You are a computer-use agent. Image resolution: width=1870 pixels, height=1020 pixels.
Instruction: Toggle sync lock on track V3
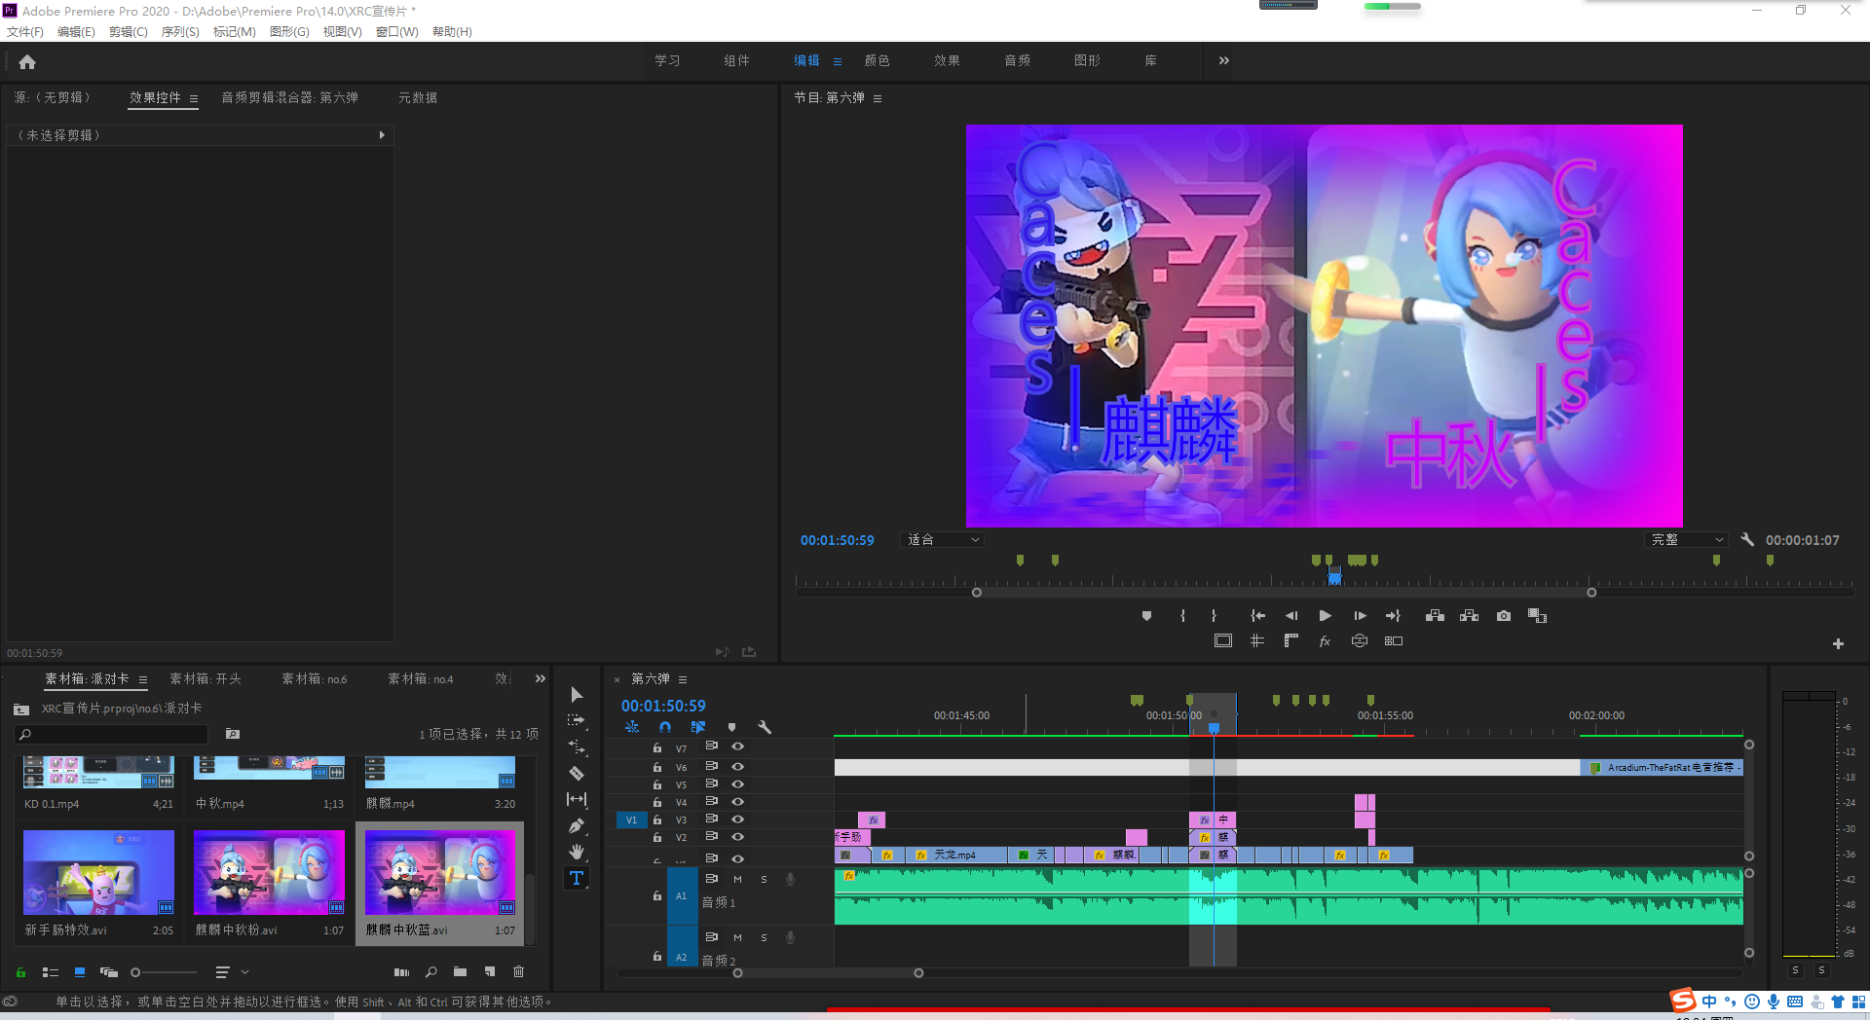tap(712, 819)
